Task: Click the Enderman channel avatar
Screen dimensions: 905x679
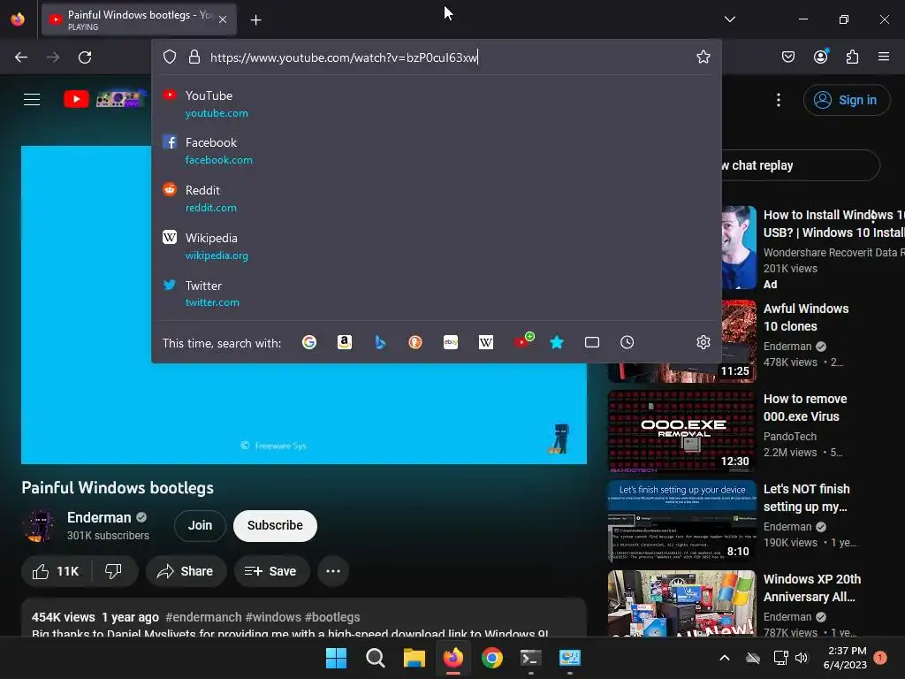Action: click(39, 526)
